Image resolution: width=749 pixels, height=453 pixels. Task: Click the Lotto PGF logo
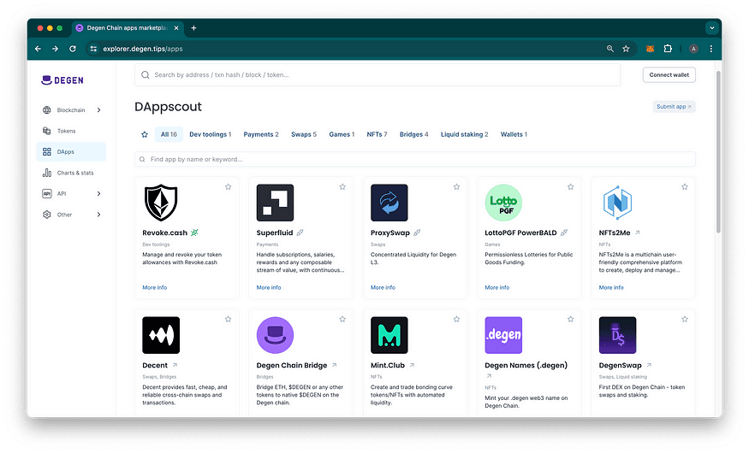[503, 203]
